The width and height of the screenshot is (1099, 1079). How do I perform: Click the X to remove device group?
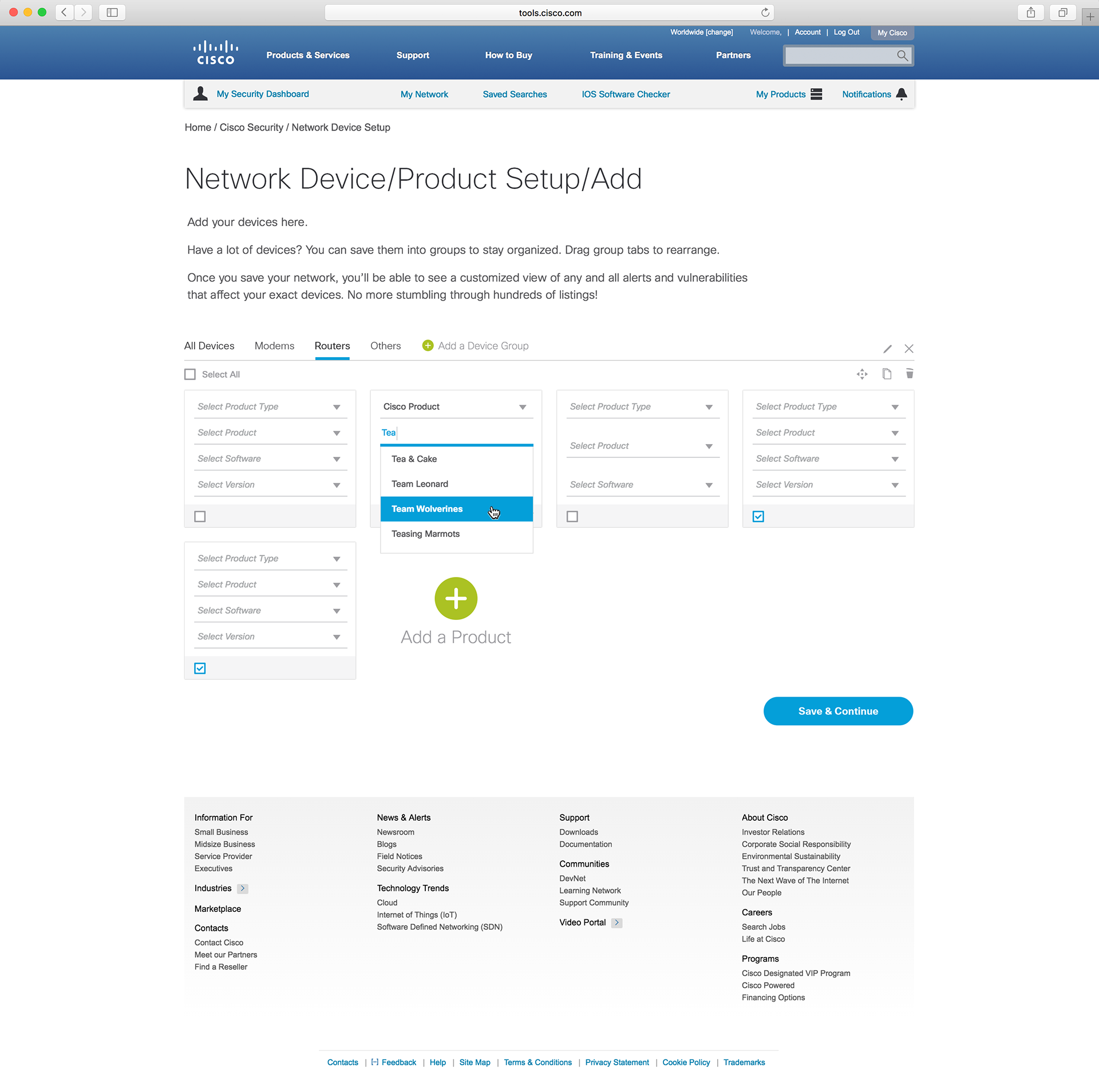(x=909, y=349)
